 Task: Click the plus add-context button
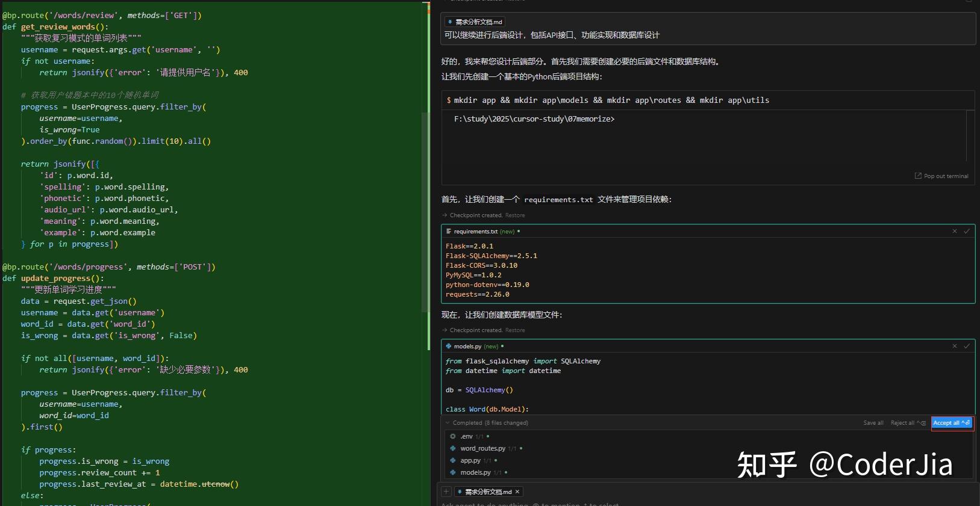coord(446,492)
